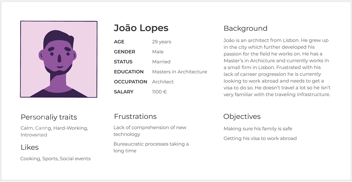Click the AGE label
This screenshot has width=352, height=182.
pos(119,42)
